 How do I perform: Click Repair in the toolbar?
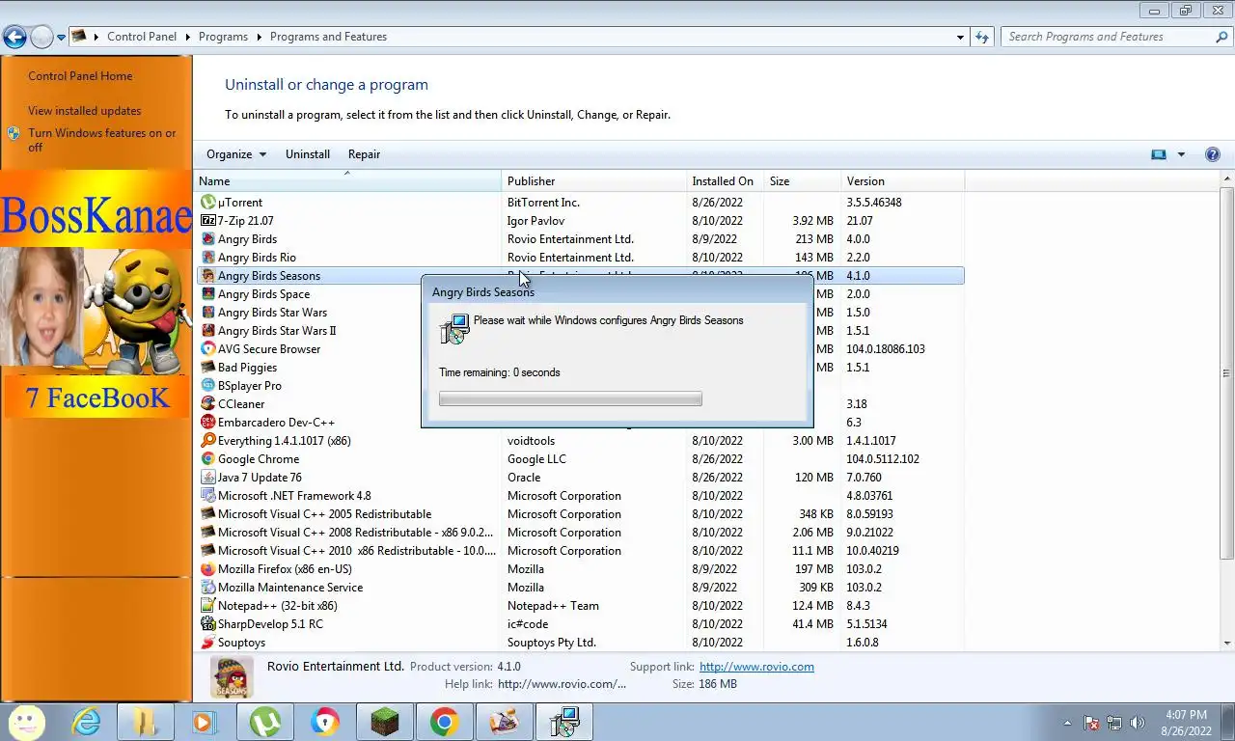tap(364, 154)
